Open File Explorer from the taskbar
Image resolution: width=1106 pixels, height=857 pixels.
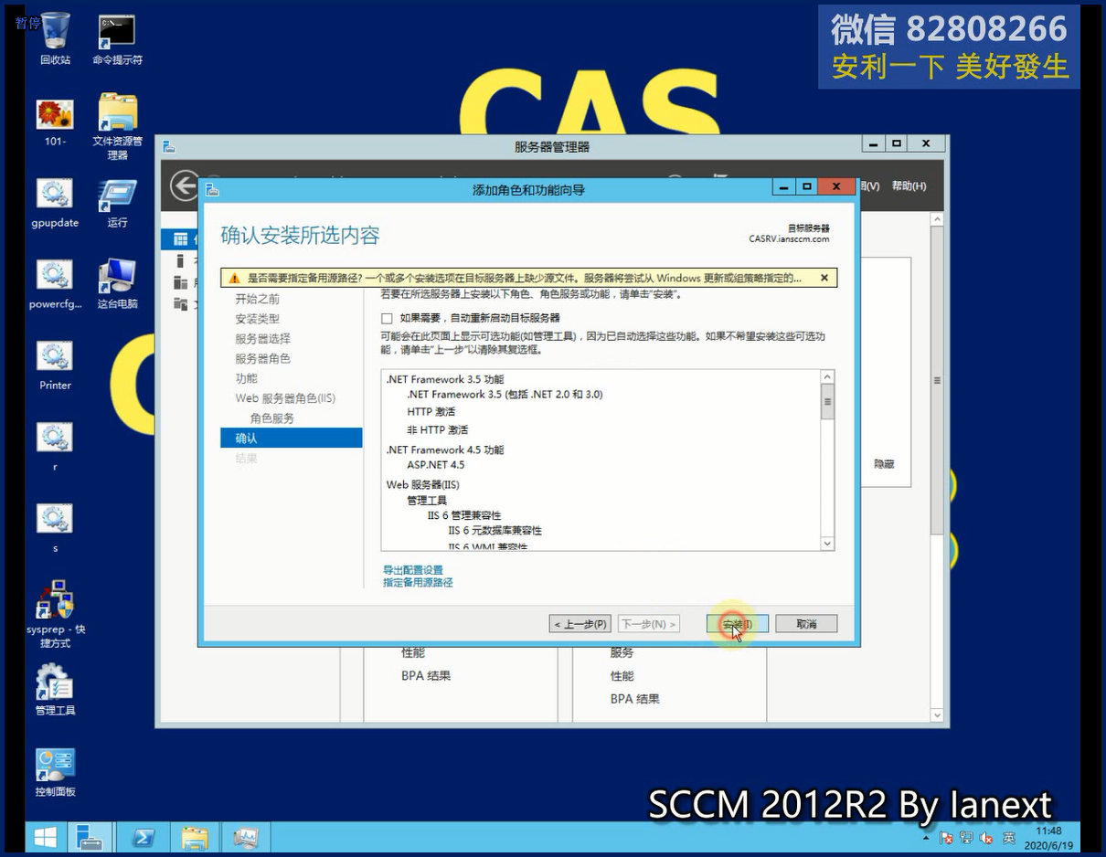pyautogui.click(x=195, y=837)
